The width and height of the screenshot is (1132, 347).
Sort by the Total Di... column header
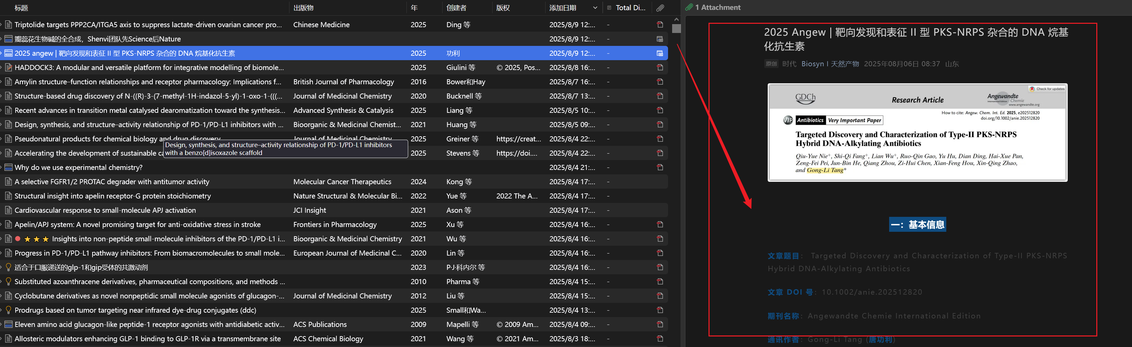[x=631, y=8]
